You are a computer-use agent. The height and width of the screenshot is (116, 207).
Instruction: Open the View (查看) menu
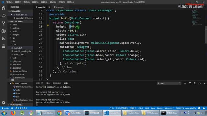click(x=35, y=2)
